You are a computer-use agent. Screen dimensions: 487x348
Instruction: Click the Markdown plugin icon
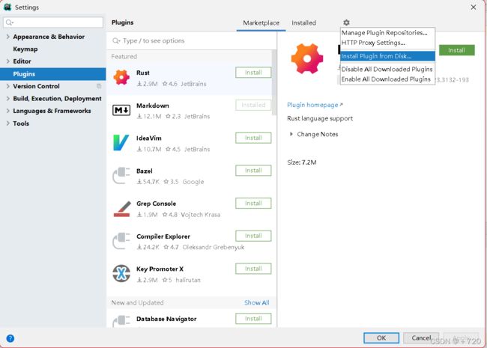(121, 110)
